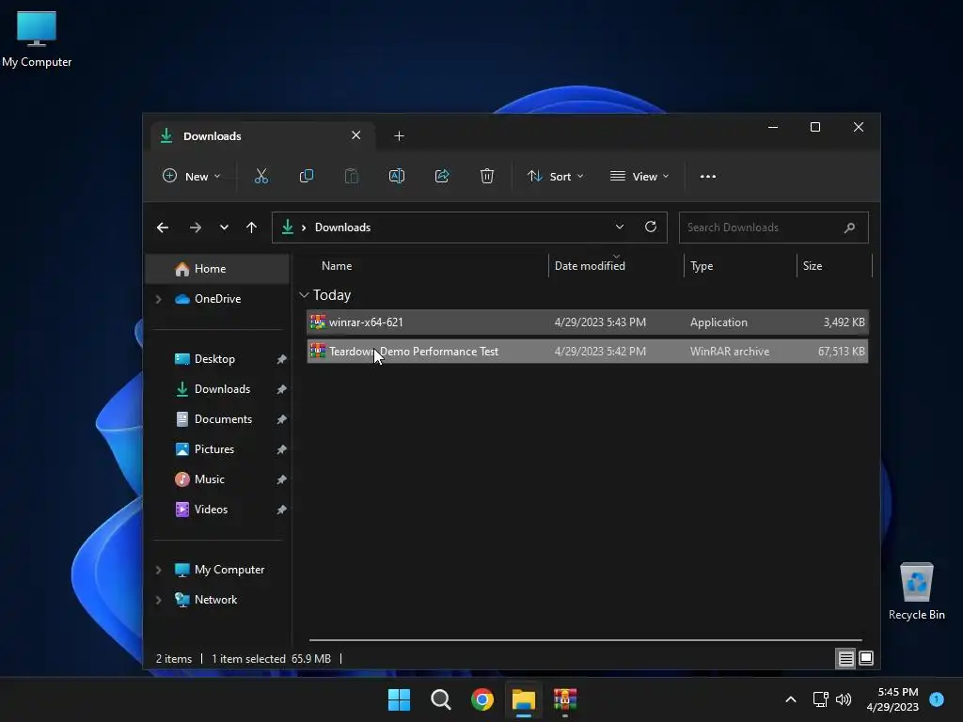Screen dimensions: 963x722
Task: Click File Explorer taskbar icon
Action: (524, 699)
